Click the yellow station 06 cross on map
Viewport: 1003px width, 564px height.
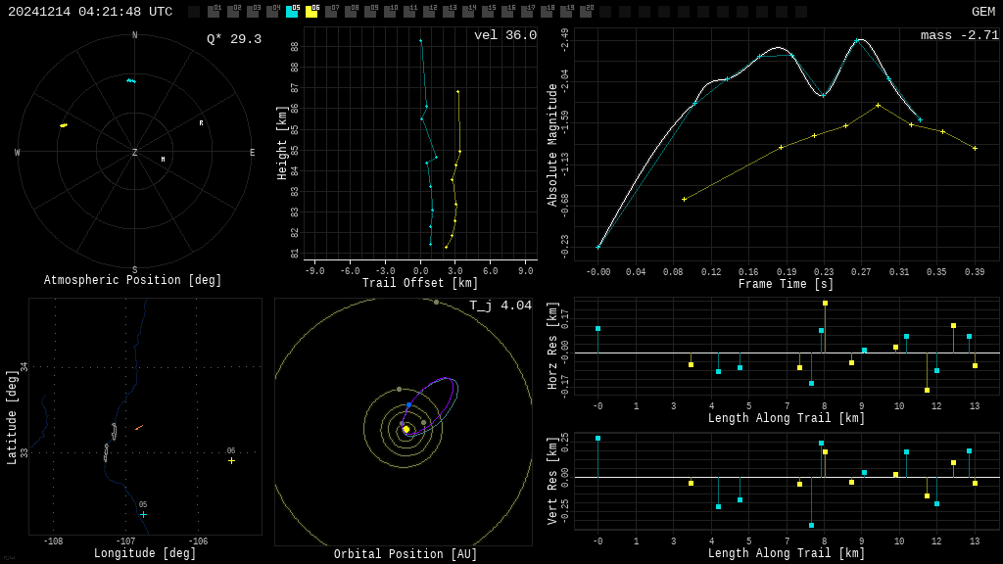231,460
